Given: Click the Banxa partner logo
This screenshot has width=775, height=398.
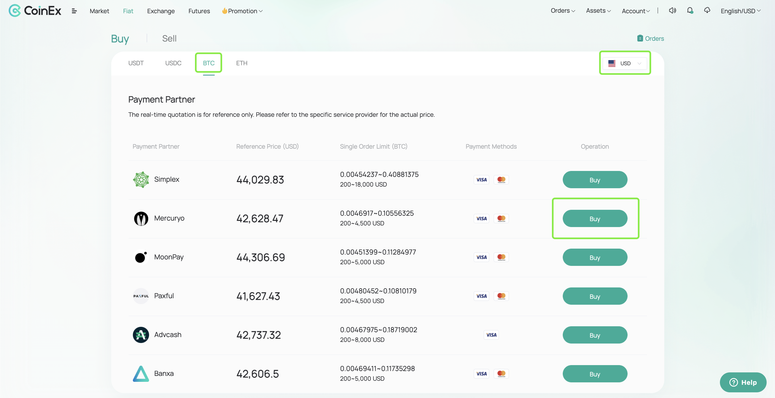Looking at the screenshot, I should coord(141,373).
